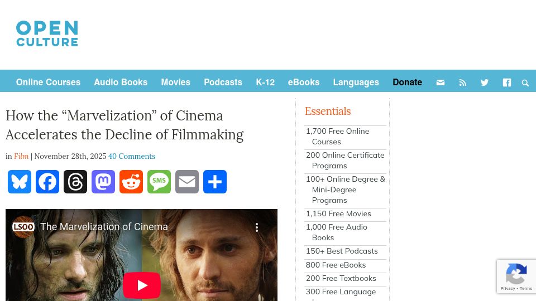The height and width of the screenshot is (301, 536).
Task: Open video more-options three-dot menu
Action: [x=257, y=227]
